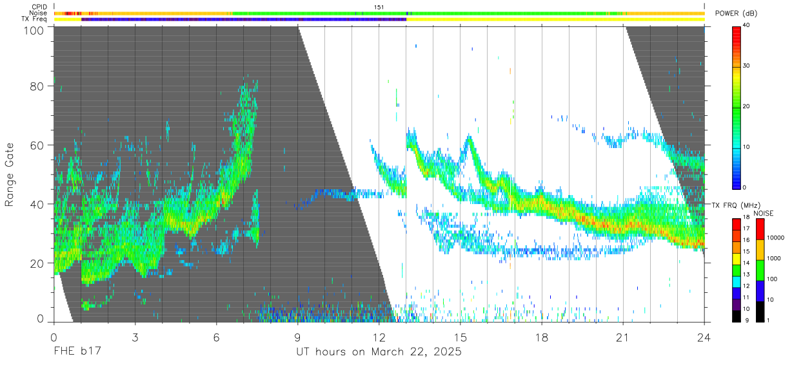Image resolution: width=792 pixels, height=365 pixels.
Task: Click the 40 tick on Range Gate axis
Action: click(x=37, y=205)
